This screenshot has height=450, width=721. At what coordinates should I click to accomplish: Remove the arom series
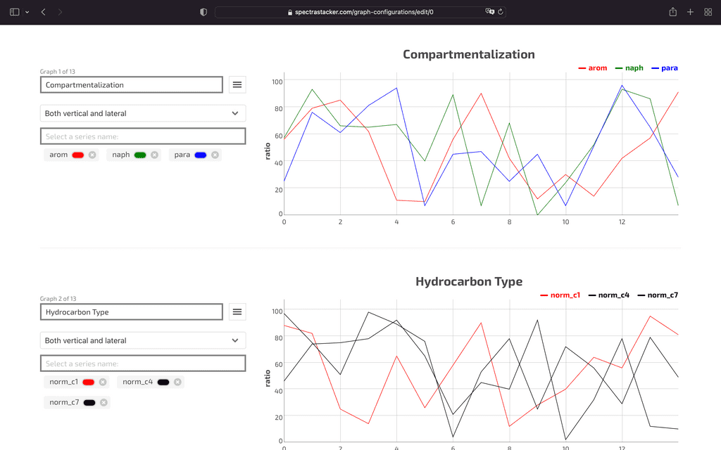(x=92, y=155)
